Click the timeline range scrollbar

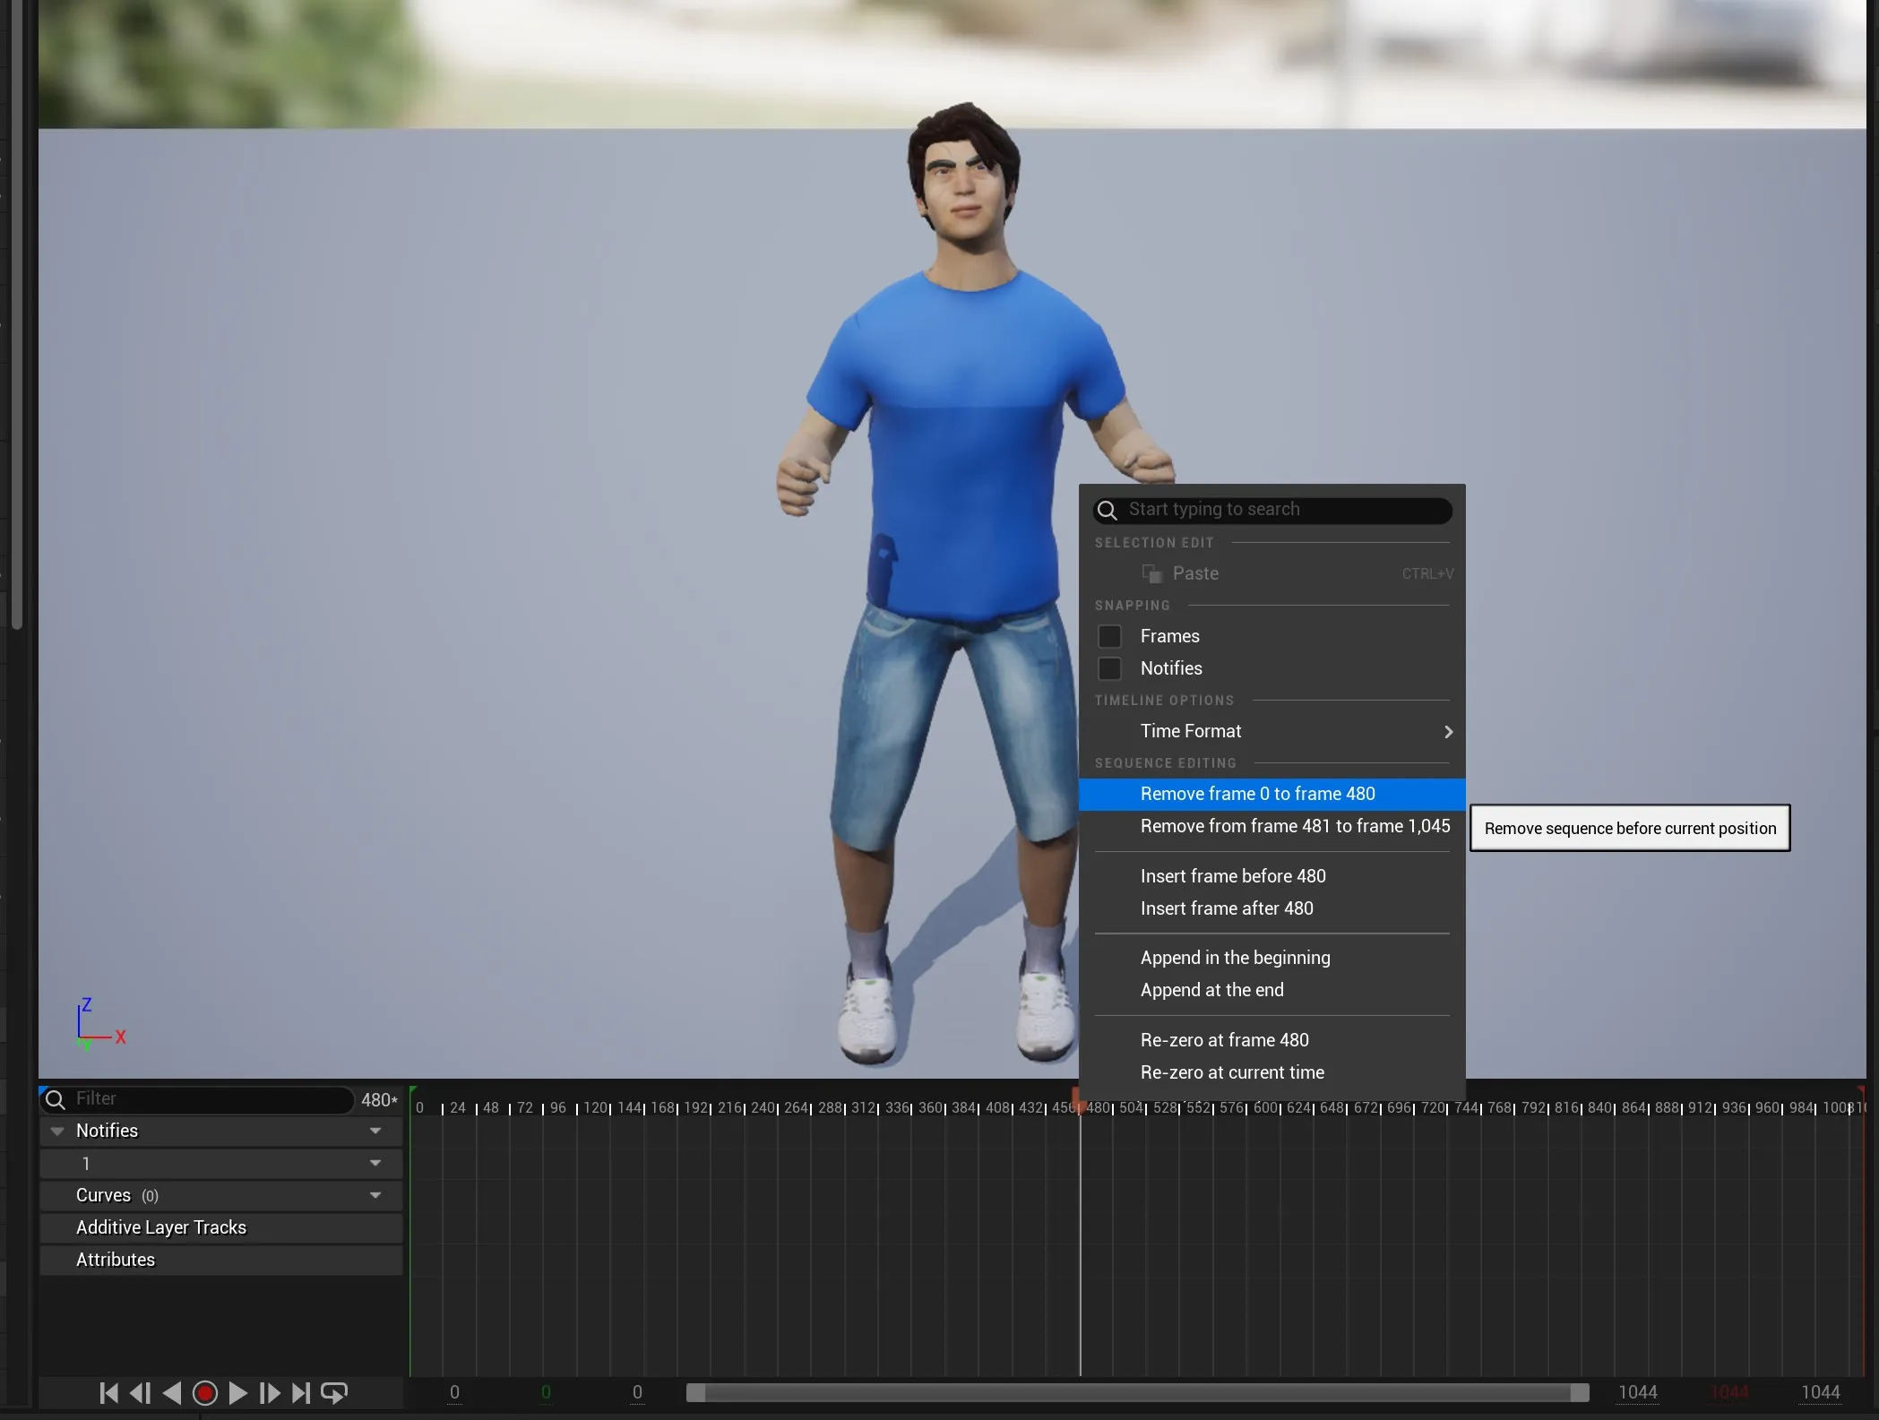1136,1393
